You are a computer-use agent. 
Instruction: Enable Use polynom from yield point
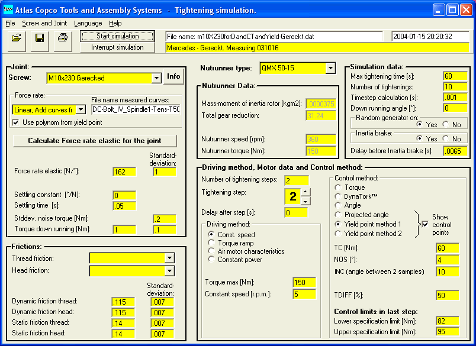click(x=16, y=122)
